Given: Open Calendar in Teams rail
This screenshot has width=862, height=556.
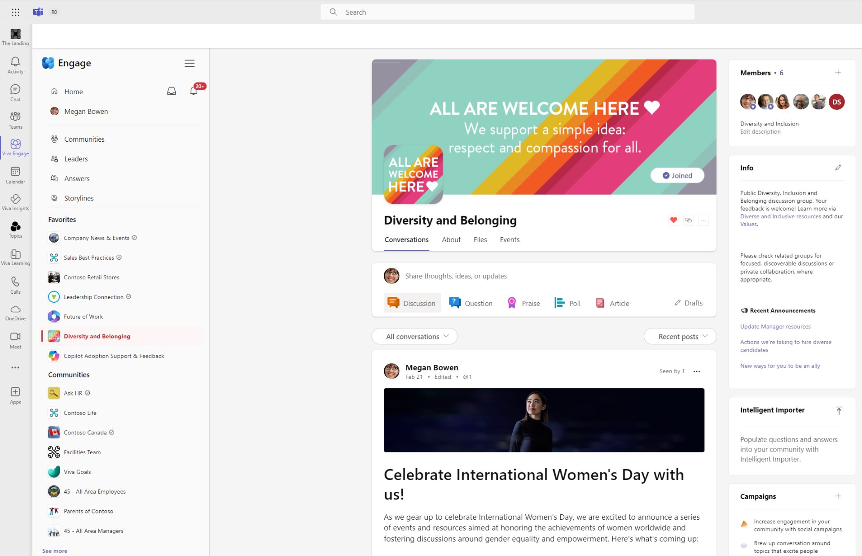Looking at the screenshot, I should point(16,175).
